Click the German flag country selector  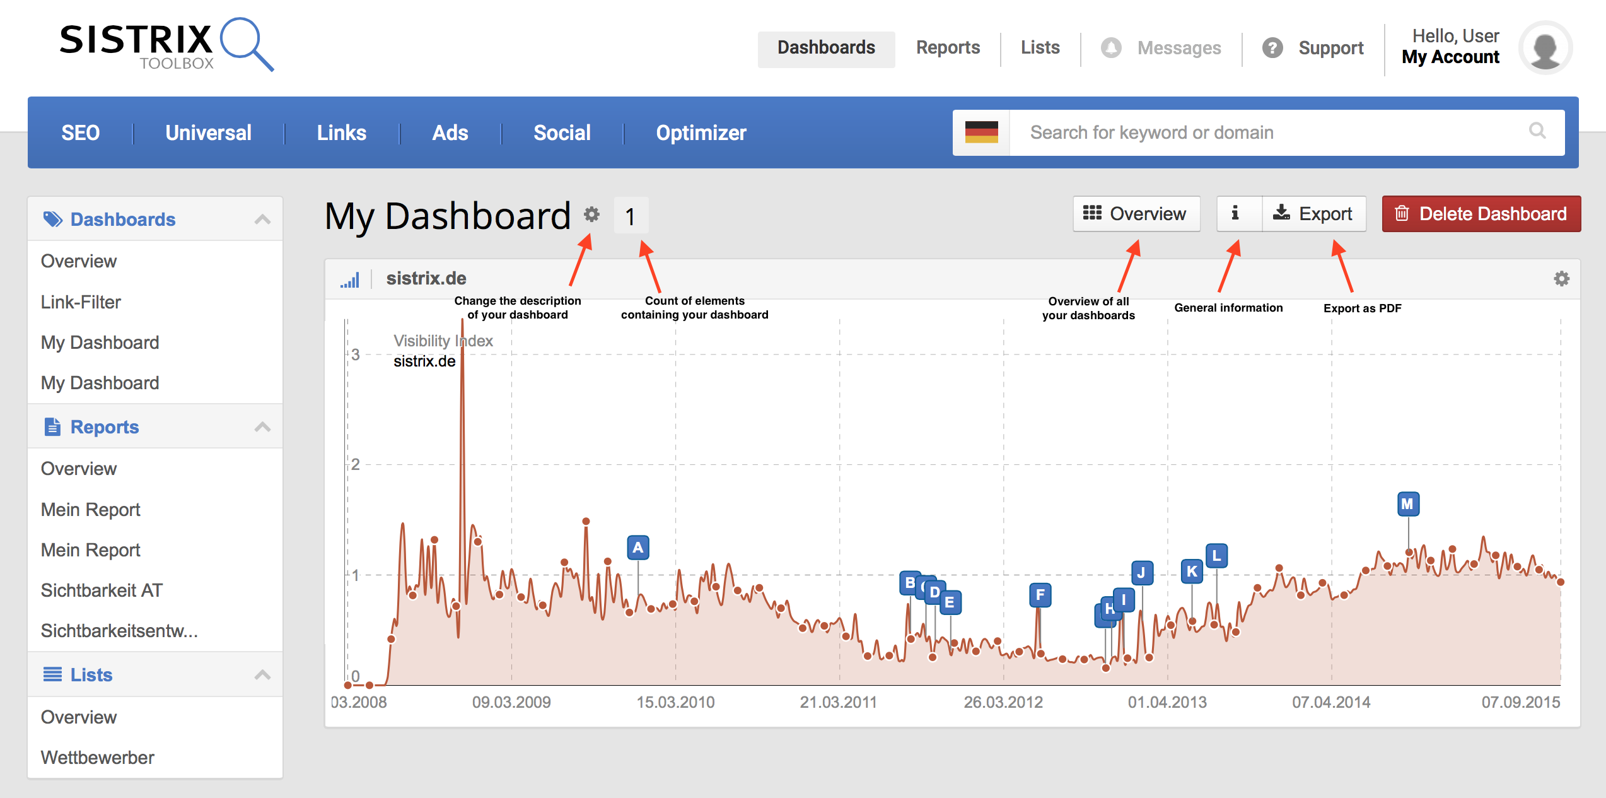[x=981, y=132]
